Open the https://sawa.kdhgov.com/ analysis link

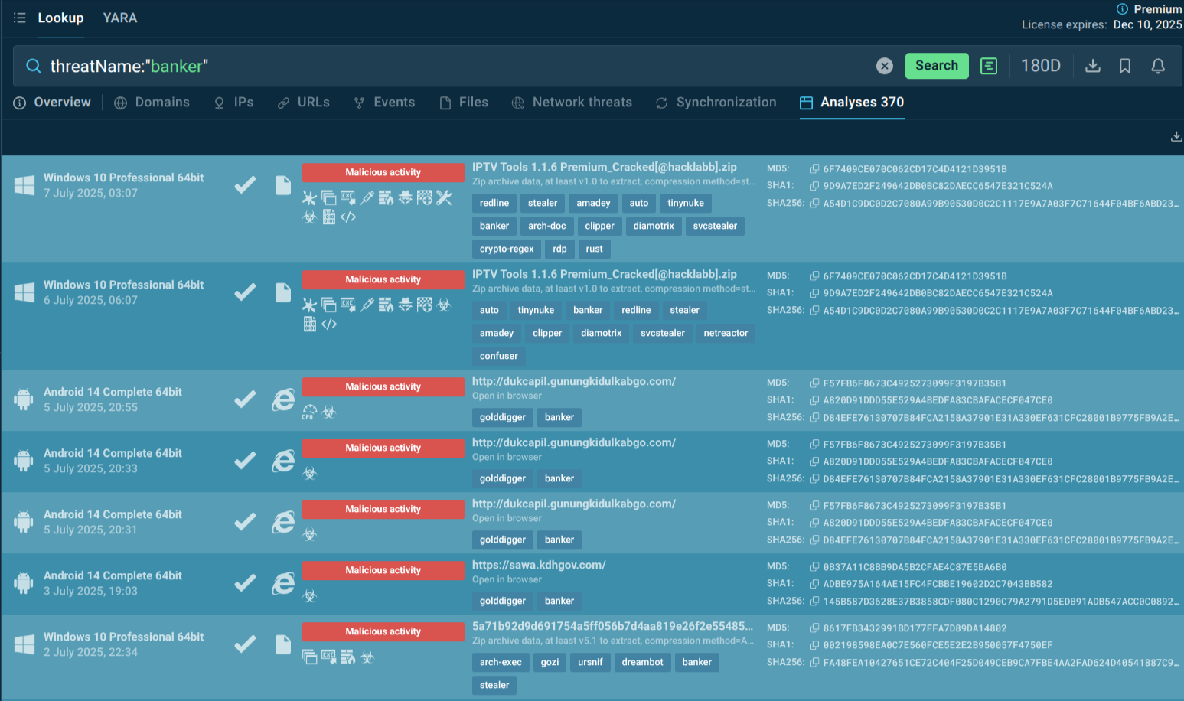point(538,565)
